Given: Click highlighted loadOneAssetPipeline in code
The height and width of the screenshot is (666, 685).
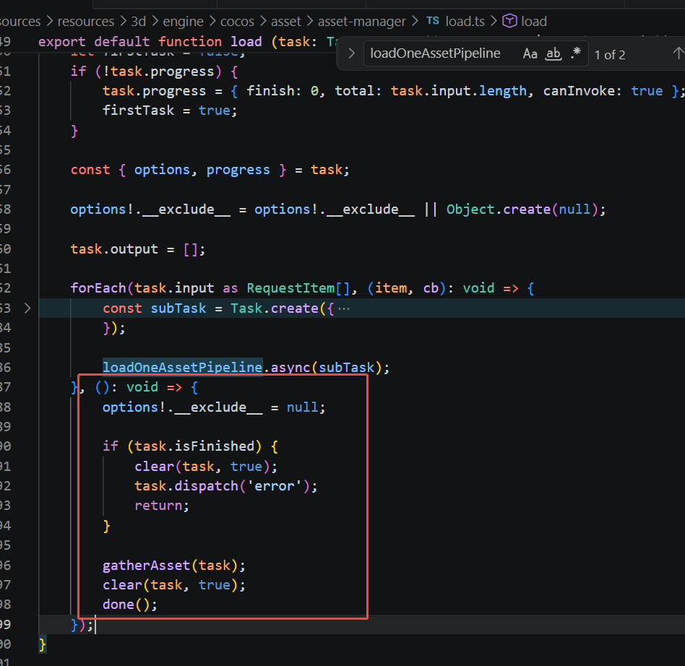Looking at the screenshot, I should pos(183,367).
